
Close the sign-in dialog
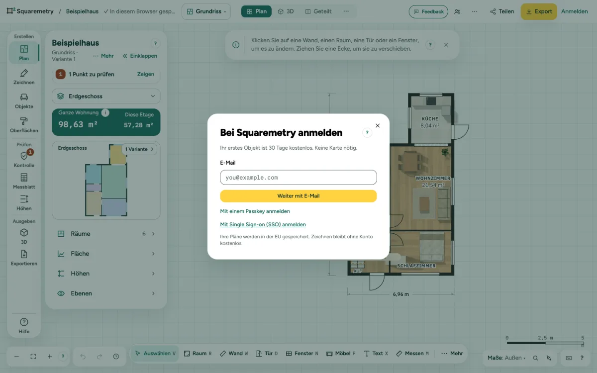coord(378,126)
